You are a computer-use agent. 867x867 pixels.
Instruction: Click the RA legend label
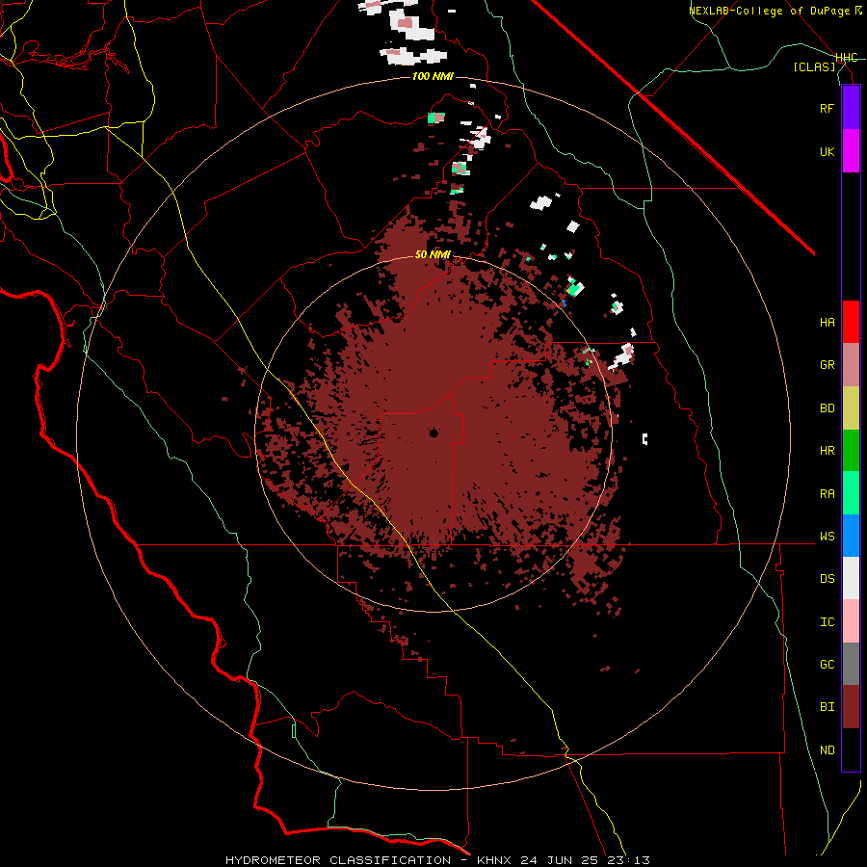827,494
